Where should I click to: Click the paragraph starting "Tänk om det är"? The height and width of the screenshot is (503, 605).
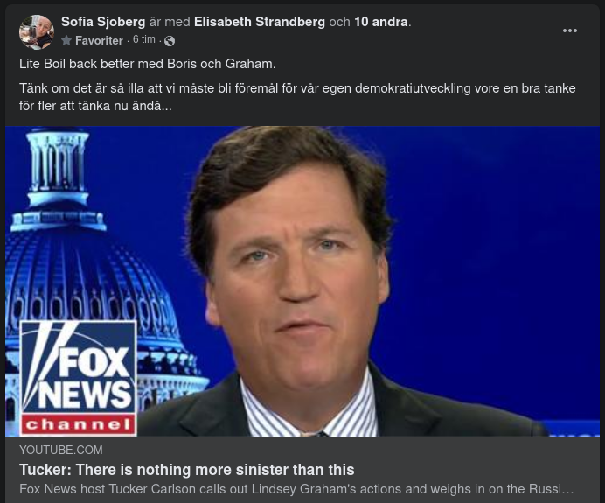point(297,97)
